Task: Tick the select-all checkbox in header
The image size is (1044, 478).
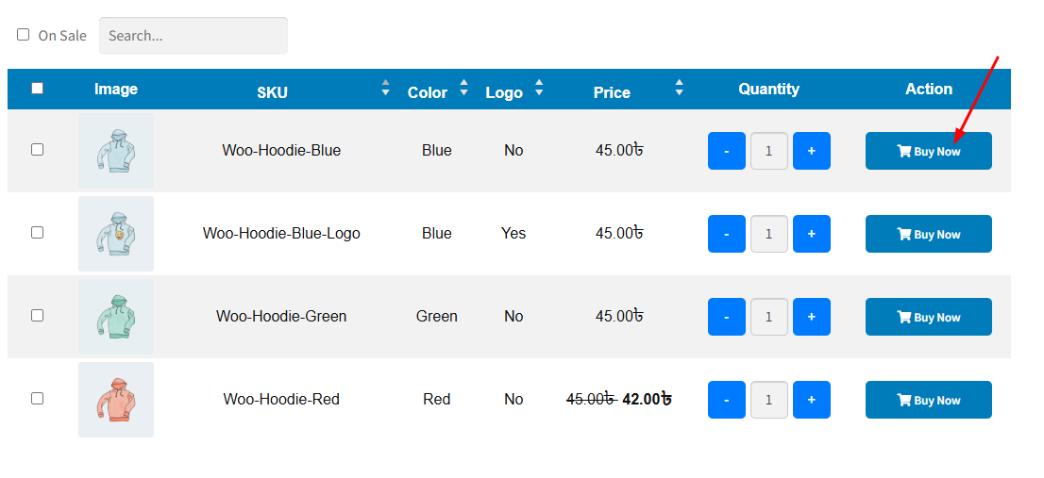Action: tap(37, 89)
